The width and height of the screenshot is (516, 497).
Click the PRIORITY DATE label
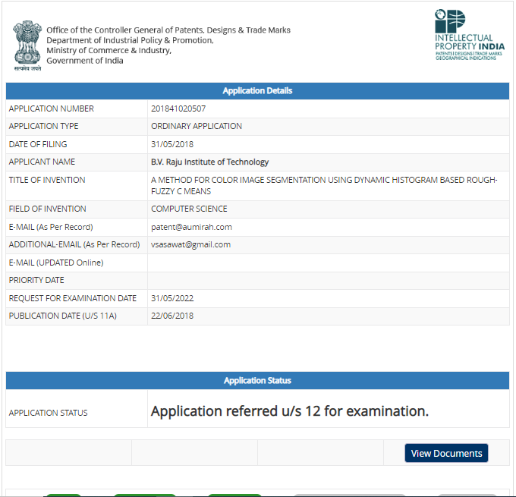pos(36,280)
